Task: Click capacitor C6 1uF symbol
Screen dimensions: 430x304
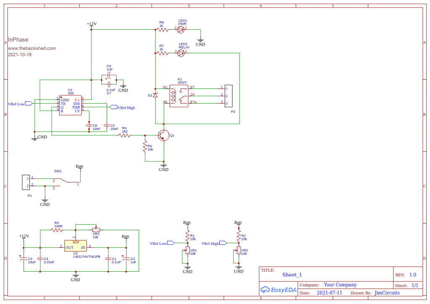Action: point(109,78)
